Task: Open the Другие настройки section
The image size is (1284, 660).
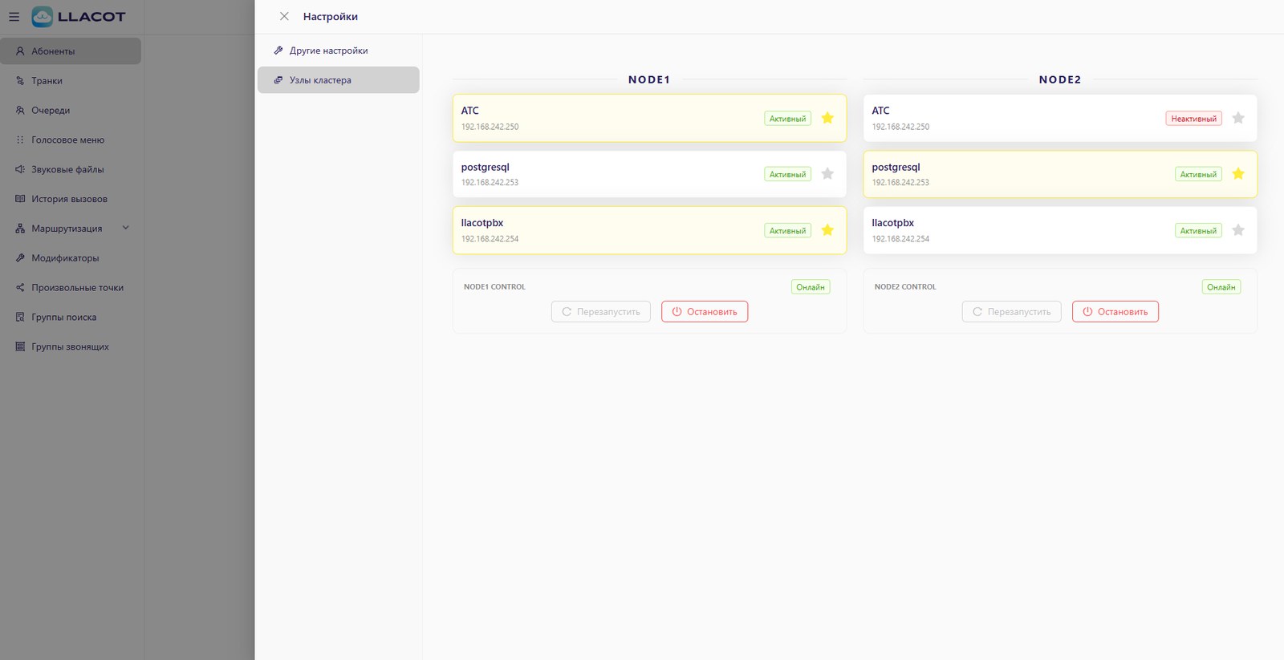Action: click(x=338, y=51)
